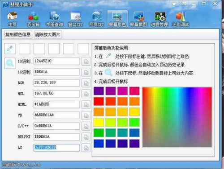Click the 16进制 field showing BDE61A
This screenshot has width=224, height=169.
(56, 72)
